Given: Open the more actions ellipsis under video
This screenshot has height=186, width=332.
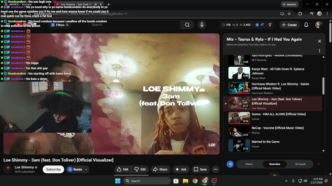Looking at the screenshot, I should 216,169.
